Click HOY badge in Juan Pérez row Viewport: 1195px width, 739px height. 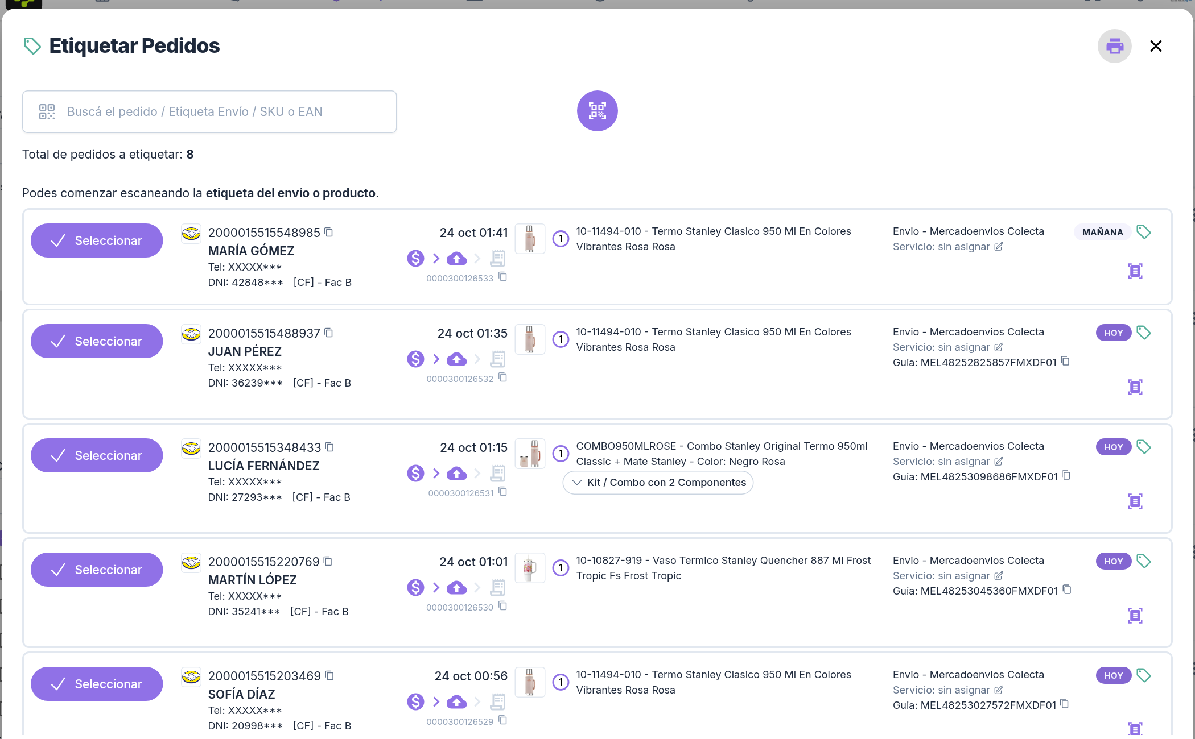pos(1113,333)
